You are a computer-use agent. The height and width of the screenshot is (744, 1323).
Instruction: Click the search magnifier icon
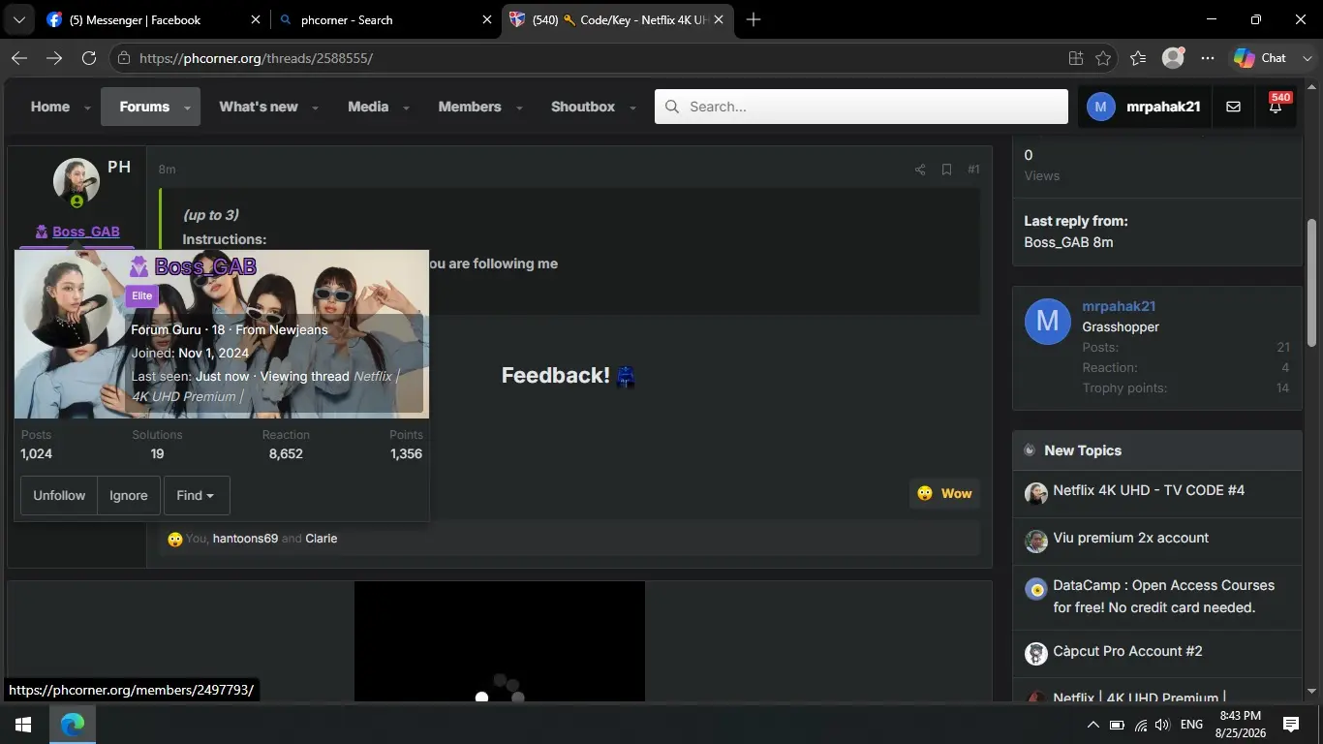pyautogui.click(x=671, y=107)
